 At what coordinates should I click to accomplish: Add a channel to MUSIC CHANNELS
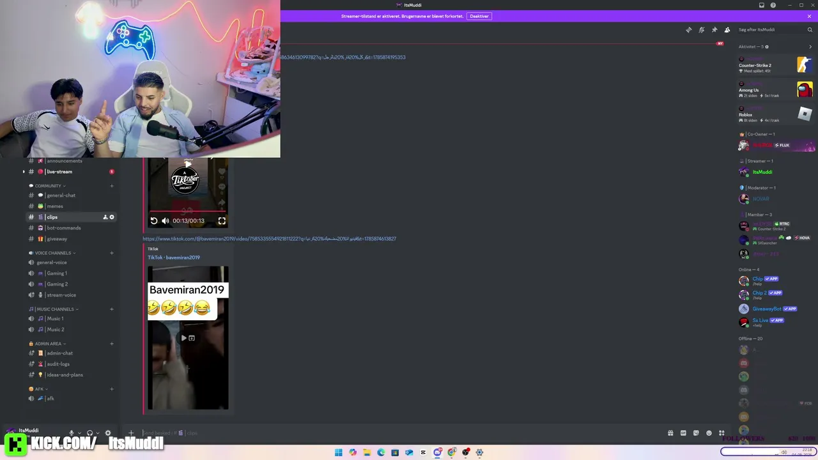click(112, 309)
